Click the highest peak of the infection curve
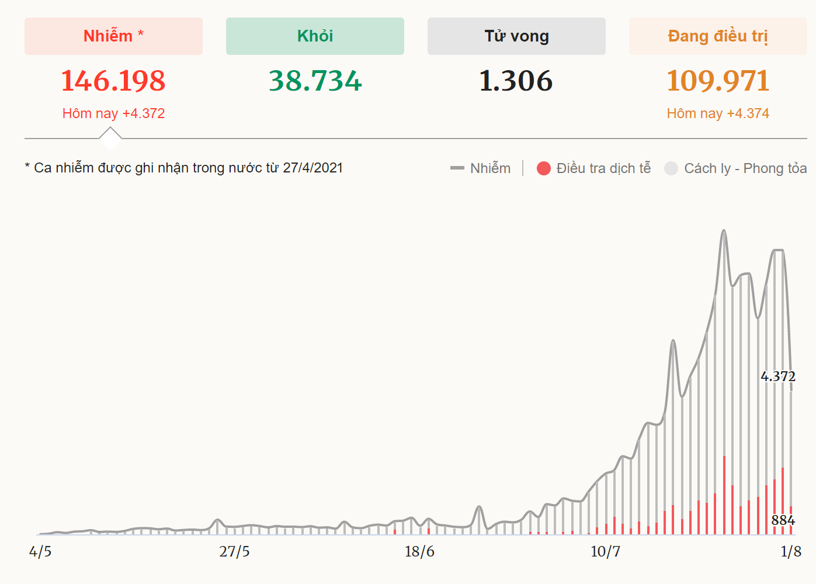 [x=724, y=231]
